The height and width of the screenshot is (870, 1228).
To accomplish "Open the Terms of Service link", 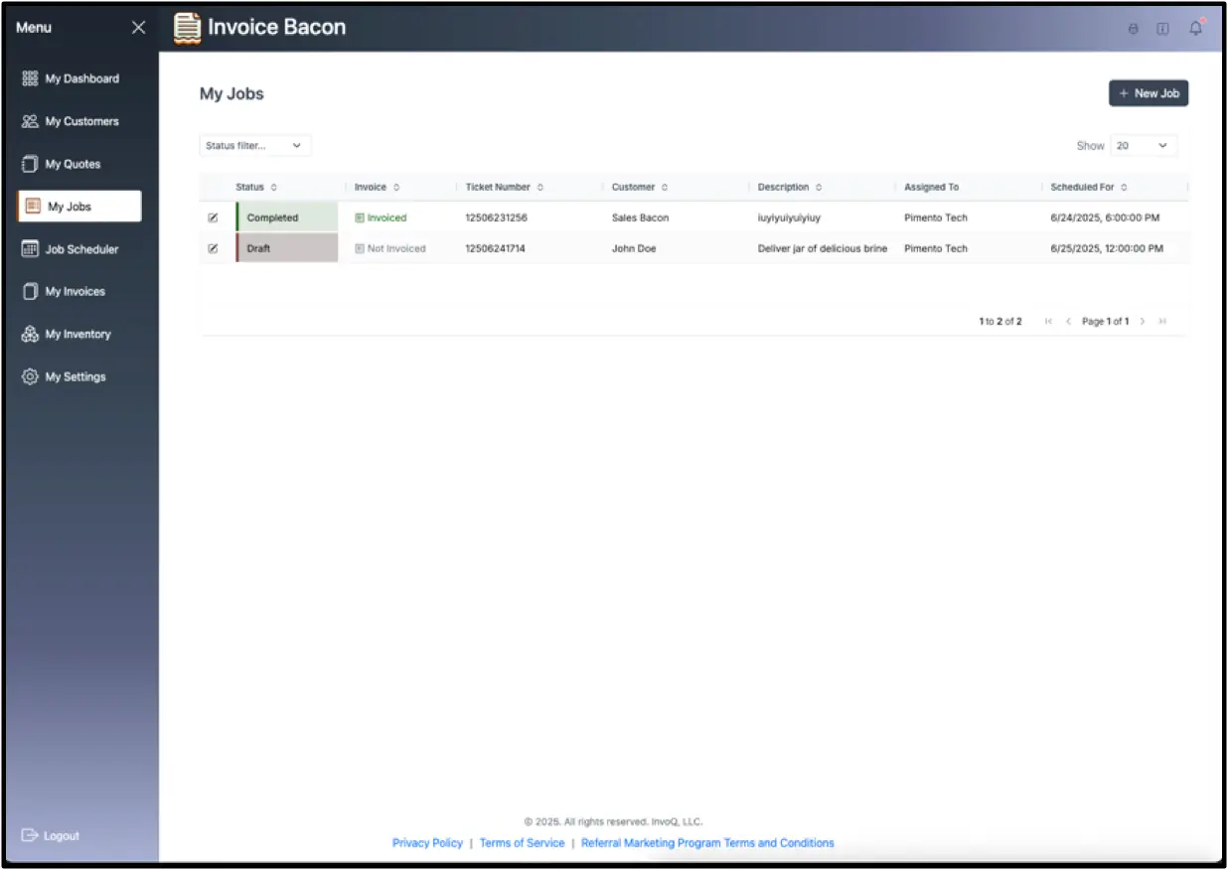I will (522, 843).
